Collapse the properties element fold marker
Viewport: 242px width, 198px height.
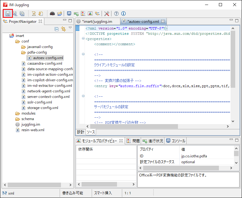83,39
